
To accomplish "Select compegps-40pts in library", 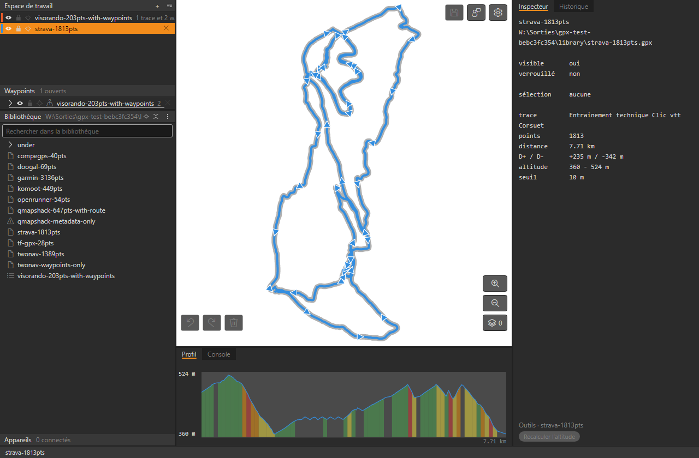I will [x=42, y=156].
